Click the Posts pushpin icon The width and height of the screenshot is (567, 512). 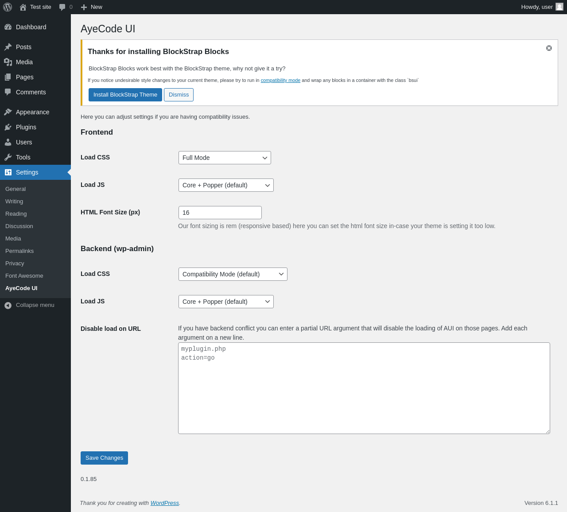[8, 47]
